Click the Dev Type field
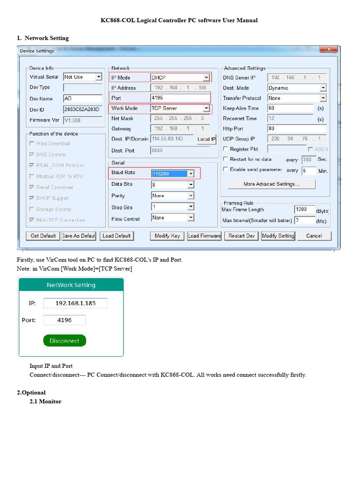 [83, 87]
